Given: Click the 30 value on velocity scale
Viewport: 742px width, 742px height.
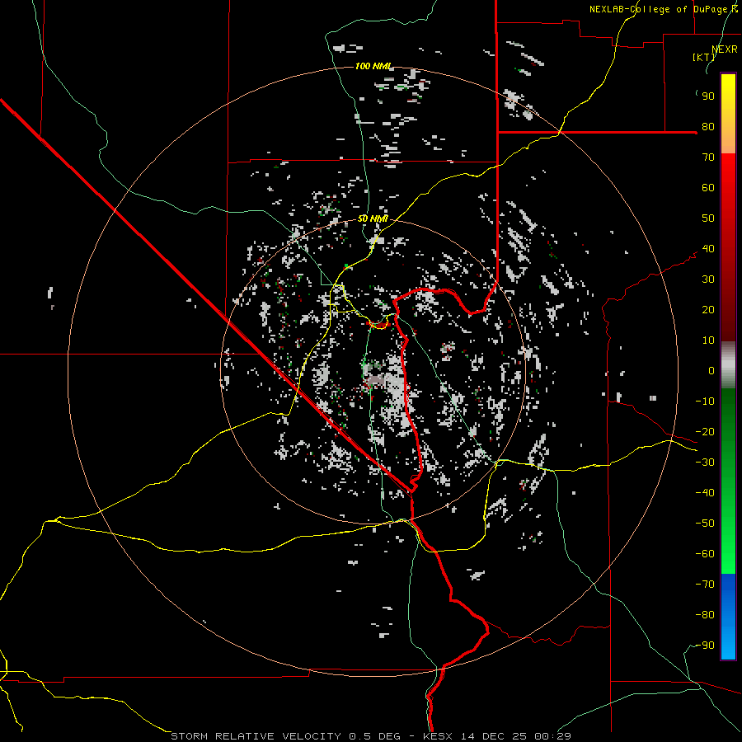Looking at the screenshot, I should pos(708,279).
